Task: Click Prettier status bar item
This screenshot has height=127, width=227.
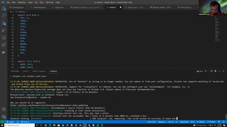Action: 211,122
